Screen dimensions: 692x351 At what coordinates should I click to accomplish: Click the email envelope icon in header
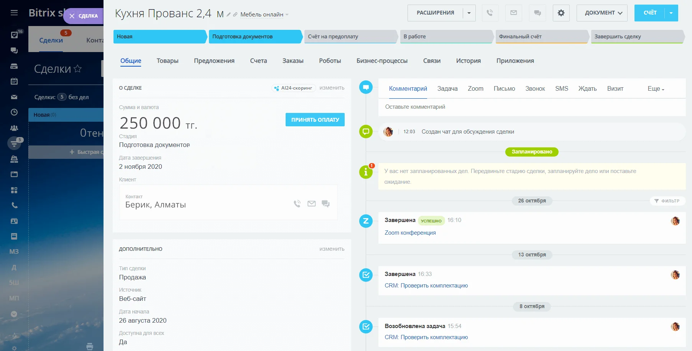[x=513, y=13]
